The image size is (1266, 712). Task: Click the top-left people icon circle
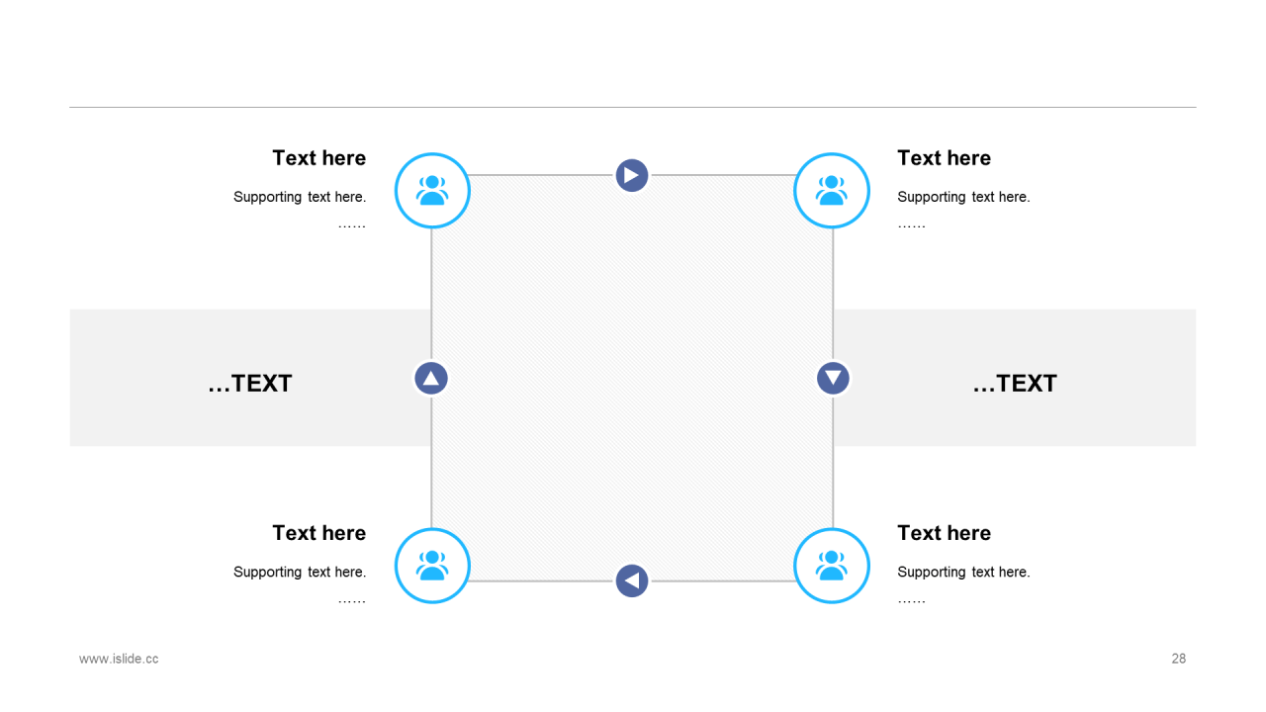point(432,190)
